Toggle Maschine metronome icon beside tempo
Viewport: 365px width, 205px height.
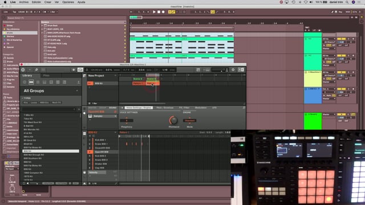click(87, 69)
